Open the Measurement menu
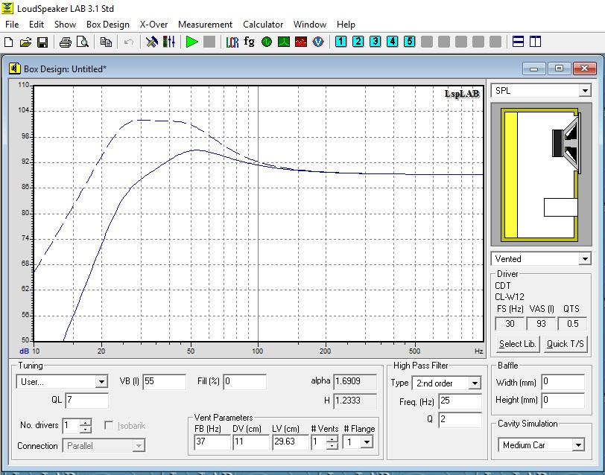The width and height of the screenshot is (605, 475). coord(205,25)
